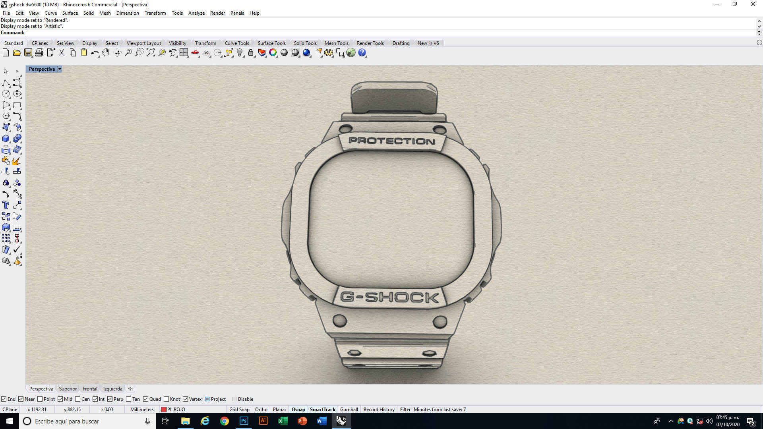This screenshot has width=763, height=429.
Task: Toggle Planar mode in status bar
Action: tap(279, 409)
